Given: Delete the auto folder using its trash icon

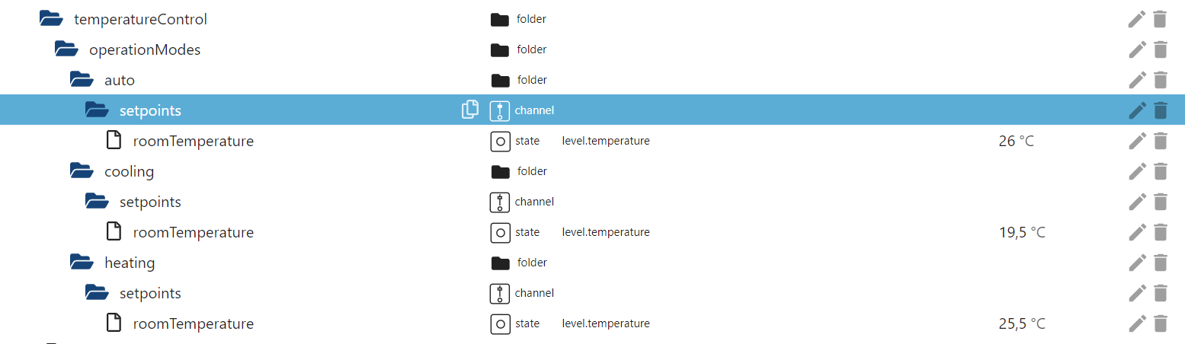Looking at the screenshot, I should 1160,80.
